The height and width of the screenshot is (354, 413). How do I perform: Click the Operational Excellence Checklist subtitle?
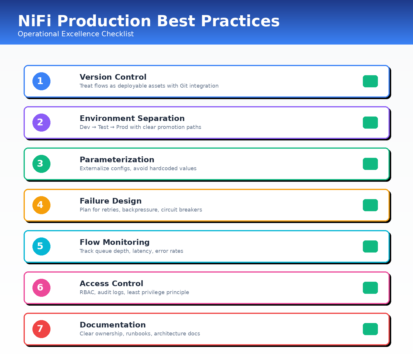[x=76, y=34]
